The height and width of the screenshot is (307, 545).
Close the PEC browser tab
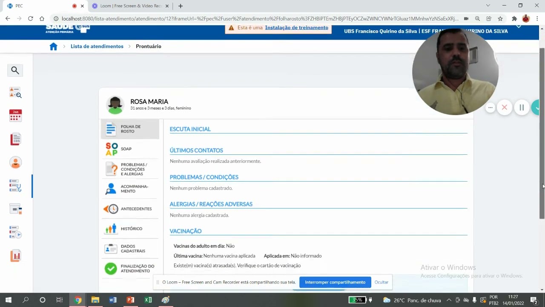pos(82,6)
